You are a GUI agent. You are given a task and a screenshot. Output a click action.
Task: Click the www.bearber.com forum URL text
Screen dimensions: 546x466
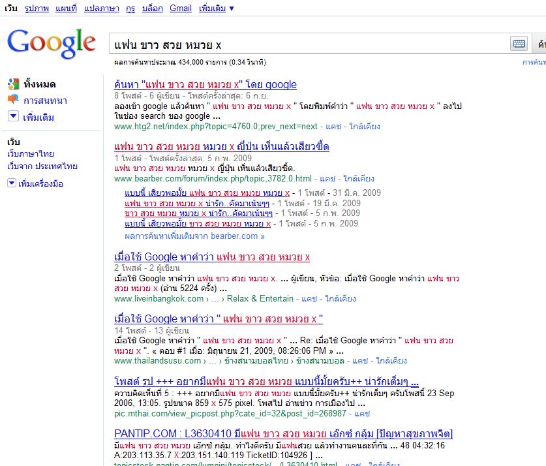[x=213, y=179]
